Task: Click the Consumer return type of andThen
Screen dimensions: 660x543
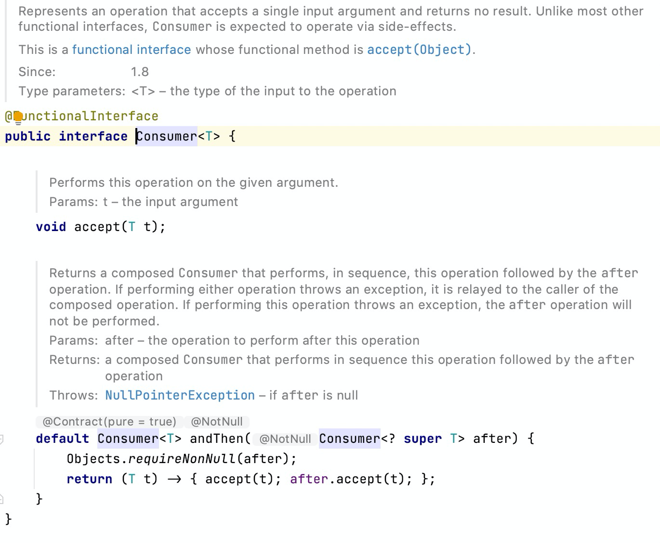Action: [128, 439]
